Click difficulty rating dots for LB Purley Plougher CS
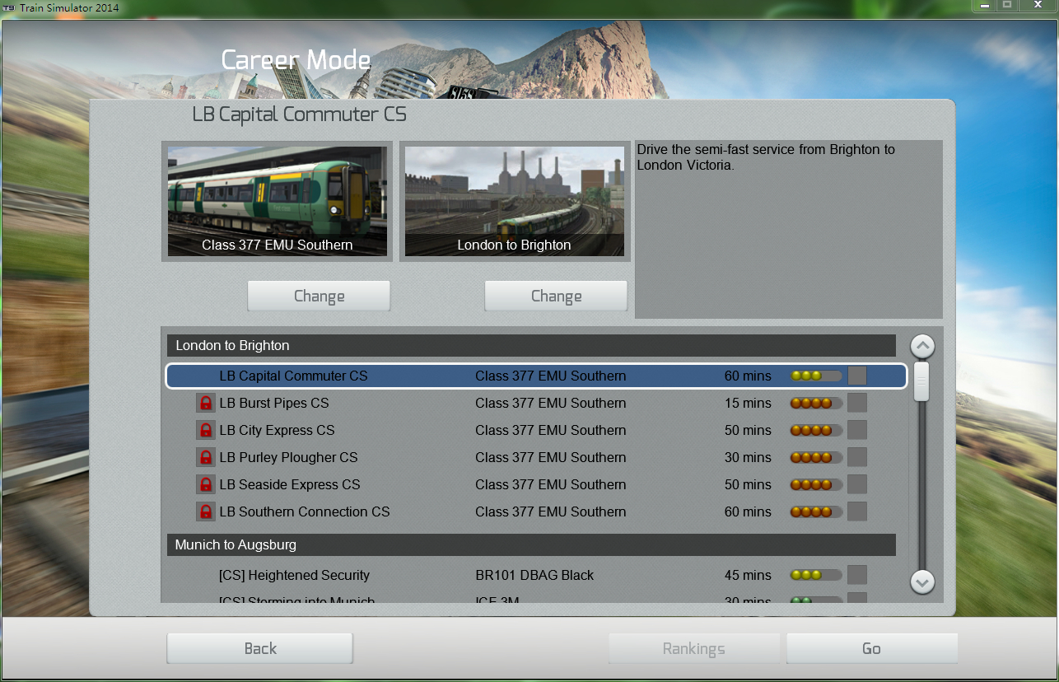 pos(816,457)
